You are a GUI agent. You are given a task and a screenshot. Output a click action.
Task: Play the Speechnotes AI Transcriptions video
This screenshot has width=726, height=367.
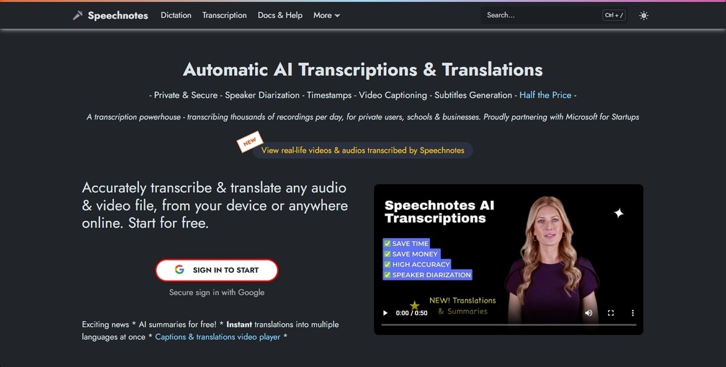385,313
